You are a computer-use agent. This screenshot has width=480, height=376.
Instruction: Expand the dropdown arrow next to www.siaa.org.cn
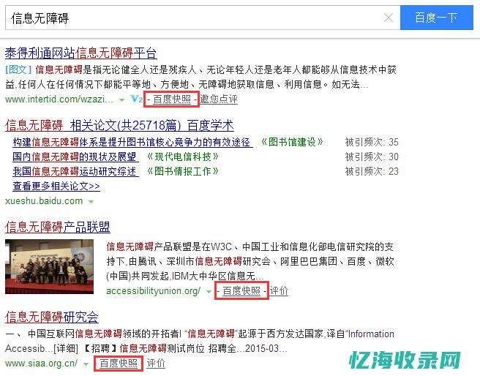tap(86, 364)
